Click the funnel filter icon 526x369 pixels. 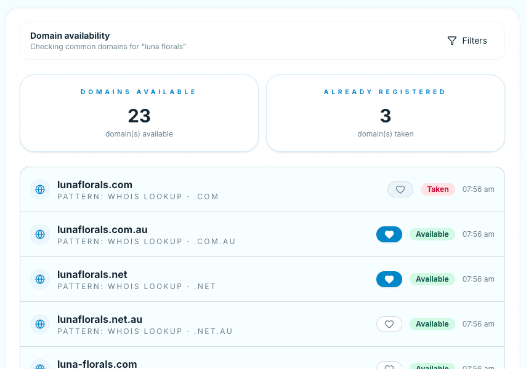point(452,41)
